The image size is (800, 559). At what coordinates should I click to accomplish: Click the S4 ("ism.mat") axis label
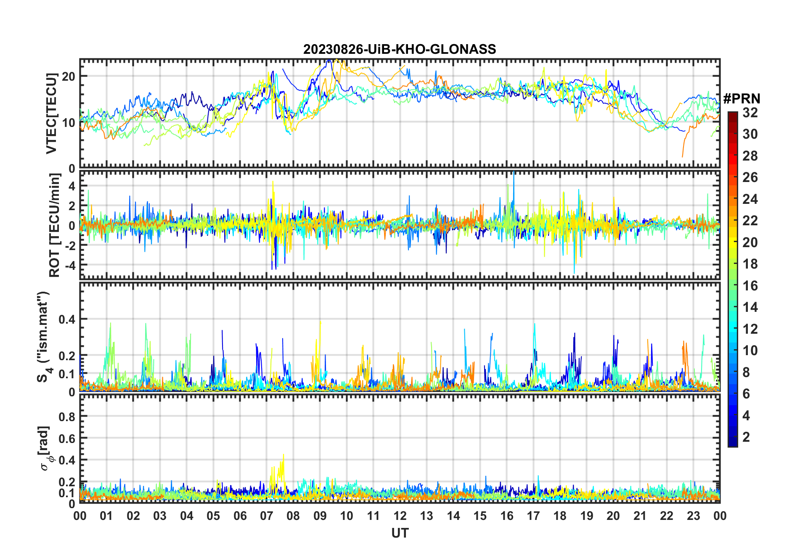click(x=43, y=337)
